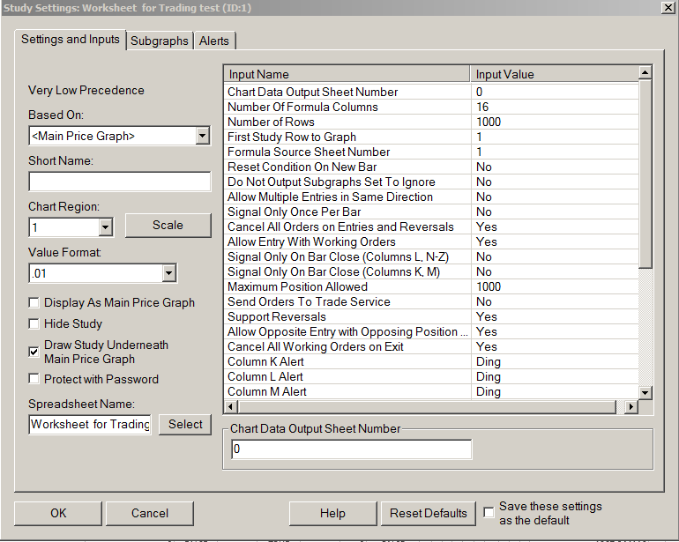
Task: Expand the Chart Region dropdown
Action: tap(106, 226)
